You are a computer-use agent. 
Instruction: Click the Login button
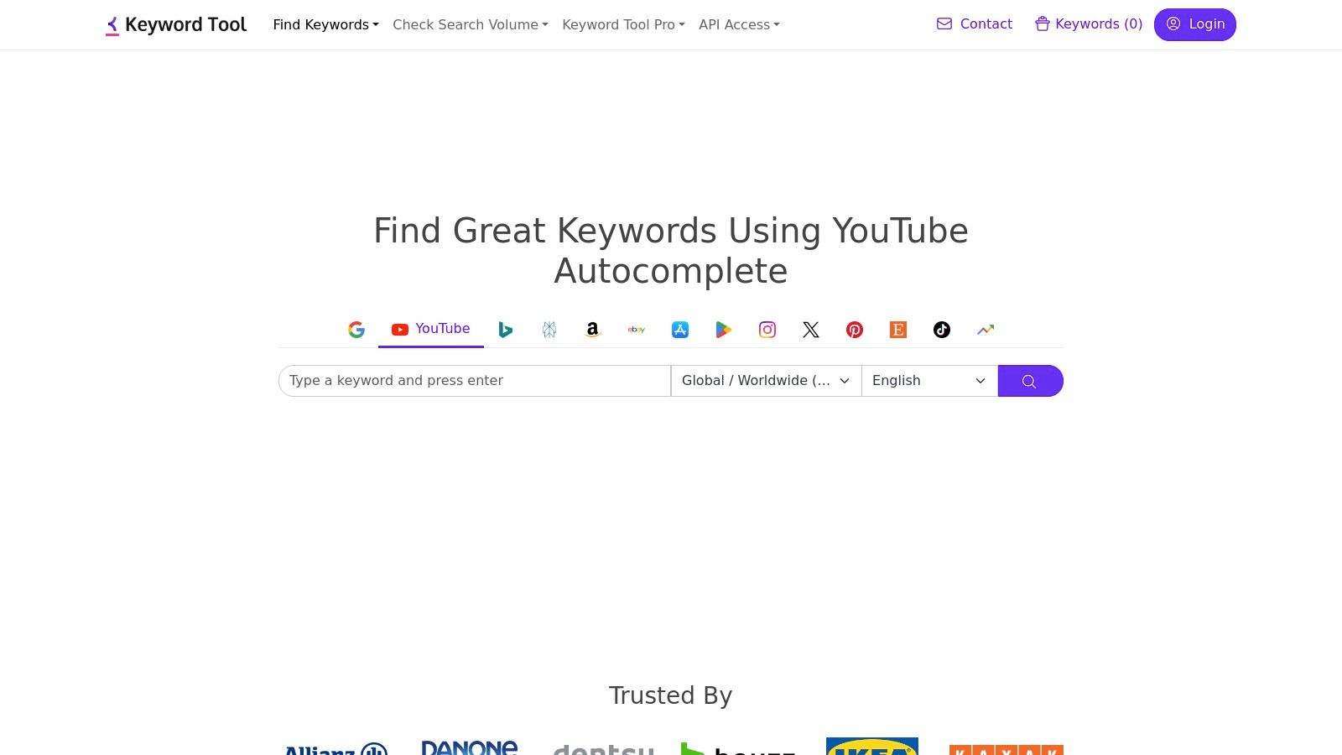1194,24
